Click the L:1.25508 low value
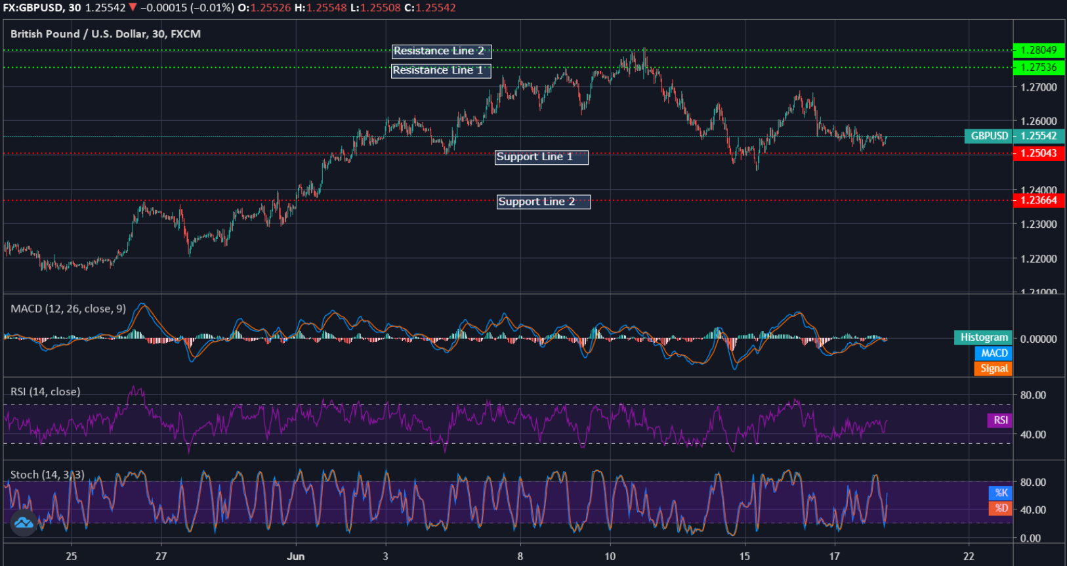 [375, 8]
